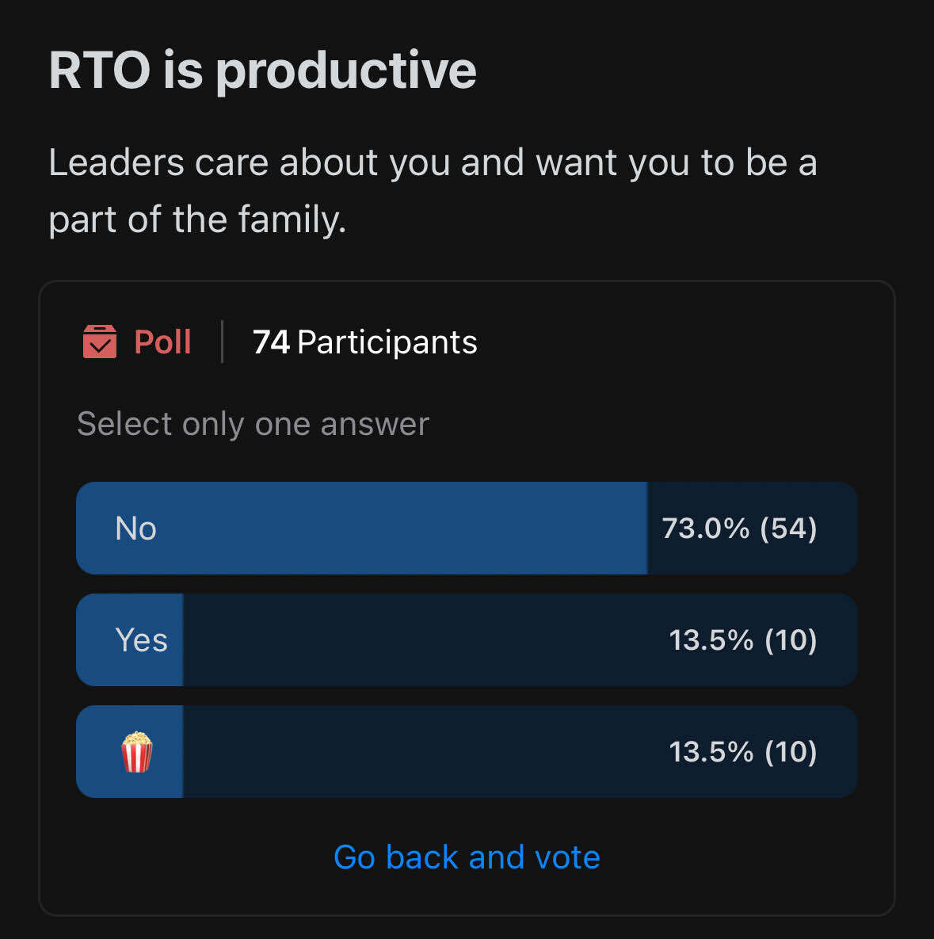
Task: Click 13.5% (10) result for Yes
Action: [741, 639]
